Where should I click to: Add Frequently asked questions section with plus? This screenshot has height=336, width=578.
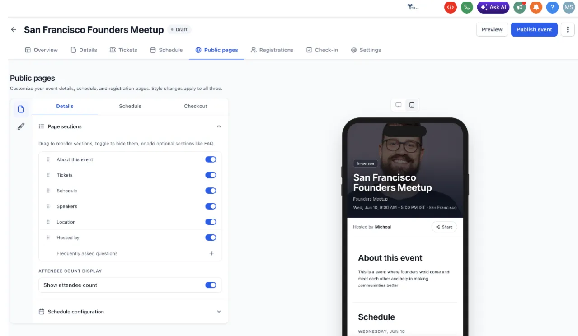(211, 253)
